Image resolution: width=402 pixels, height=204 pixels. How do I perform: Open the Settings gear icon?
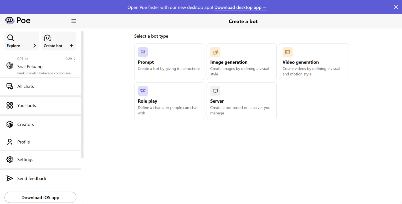point(10,160)
